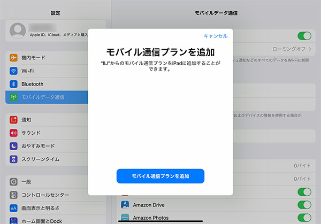Image resolution: width=321 pixels, height=224 pixels.
Task: Select the Bluetooth icon in settings sidebar
Action: pos(13,84)
